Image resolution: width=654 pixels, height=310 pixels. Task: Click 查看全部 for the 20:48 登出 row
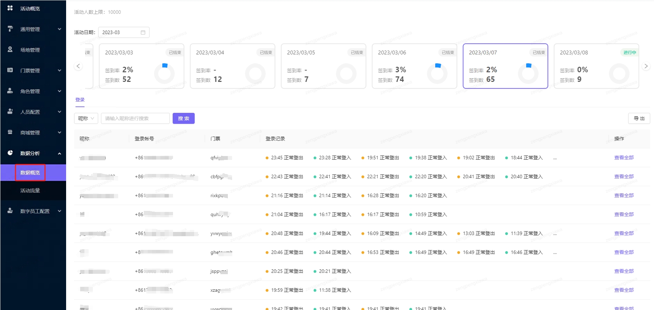pos(624,233)
